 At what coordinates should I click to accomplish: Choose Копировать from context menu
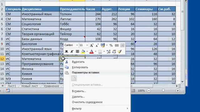click(x=80, y=67)
